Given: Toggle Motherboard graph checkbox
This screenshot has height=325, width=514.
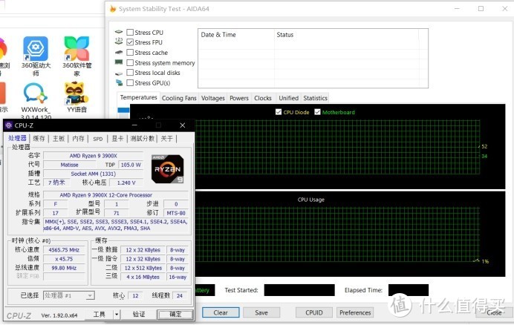Looking at the screenshot, I should [317, 112].
